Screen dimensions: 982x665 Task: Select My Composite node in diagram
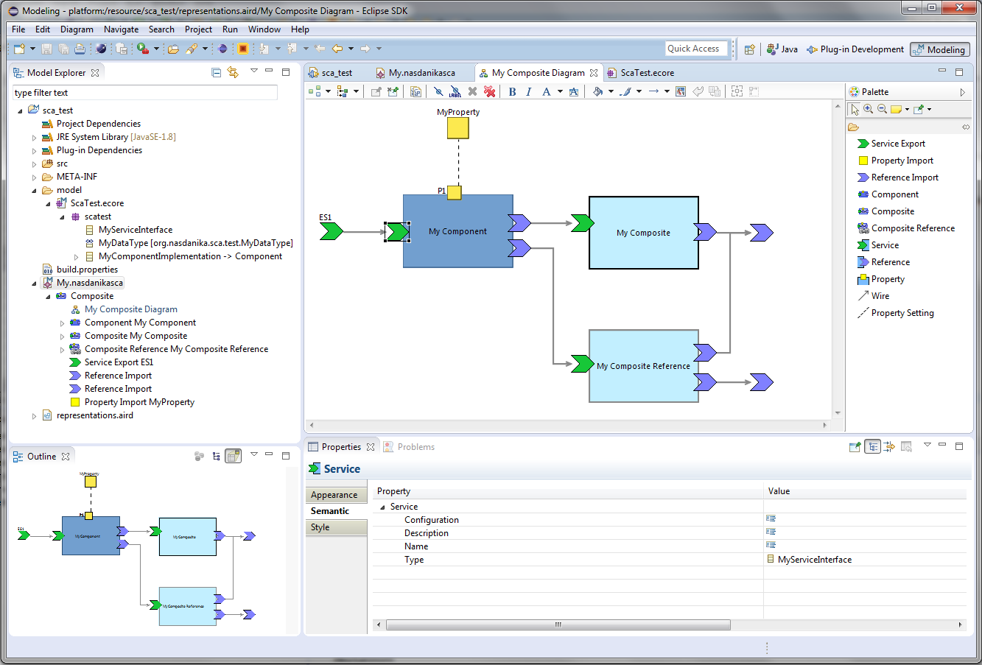click(x=643, y=233)
